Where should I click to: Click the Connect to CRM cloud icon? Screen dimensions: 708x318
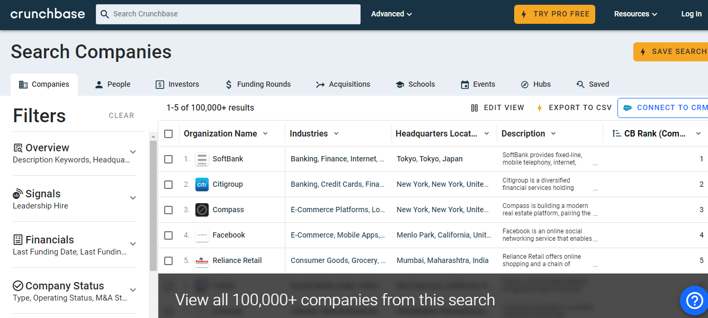(628, 107)
